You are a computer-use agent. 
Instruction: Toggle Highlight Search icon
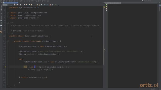pyautogui.click(x=31, y=5)
